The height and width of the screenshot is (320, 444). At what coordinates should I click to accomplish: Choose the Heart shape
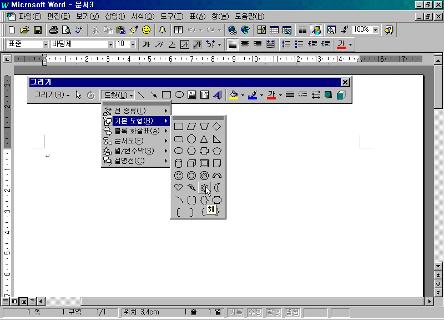pos(178,188)
